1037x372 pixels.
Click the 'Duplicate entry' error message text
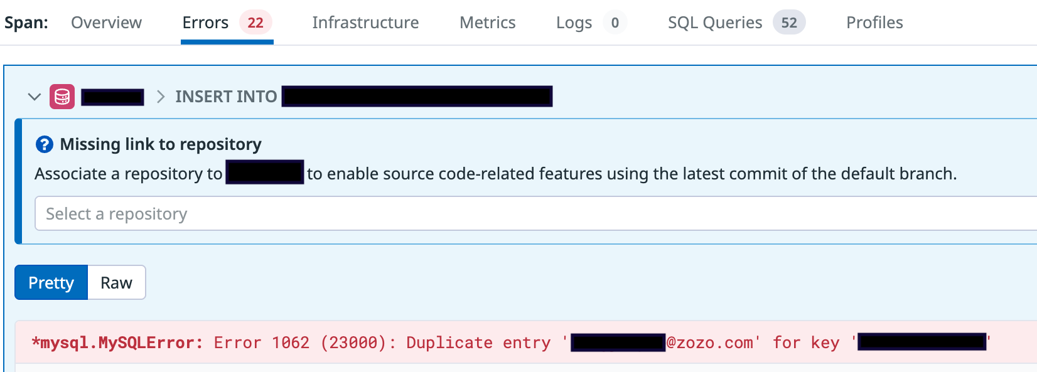pyautogui.click(x=478, y=343)
